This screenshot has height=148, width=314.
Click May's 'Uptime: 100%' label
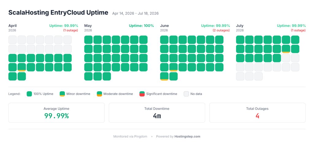tap(141, 26)
